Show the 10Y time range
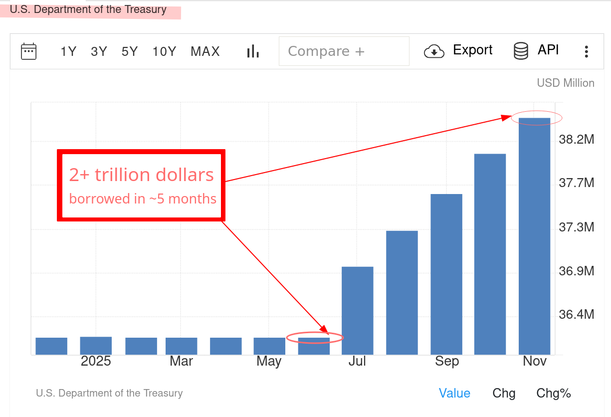The image size is (611, 417). (x=164, y=51)
